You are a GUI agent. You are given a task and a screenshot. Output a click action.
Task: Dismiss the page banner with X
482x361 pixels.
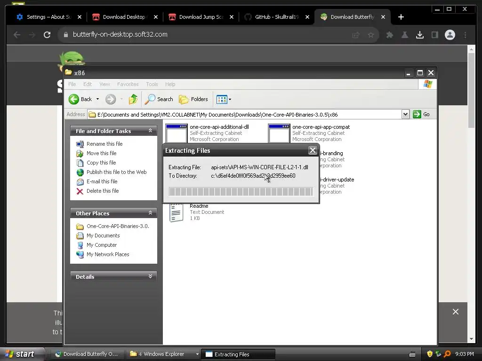point(456,312)
